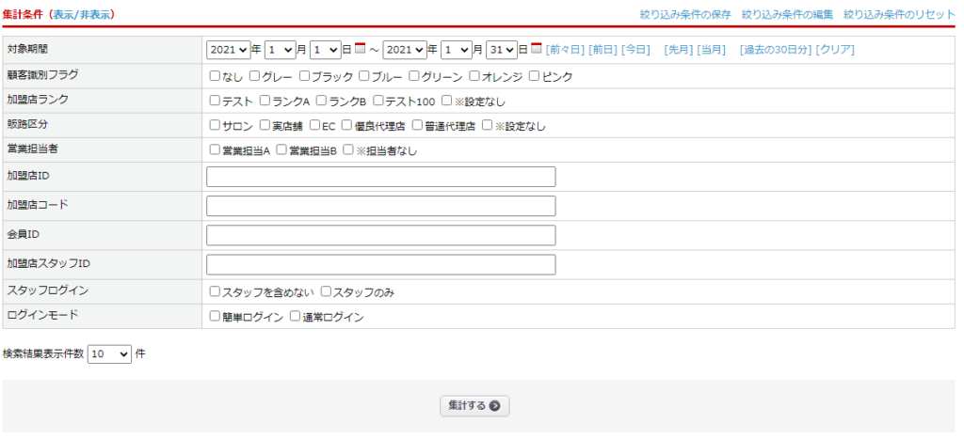Click the 絞り込み条件の保存 link
Viewport: 964px width, 439px height.
click(x=684, y=14)
